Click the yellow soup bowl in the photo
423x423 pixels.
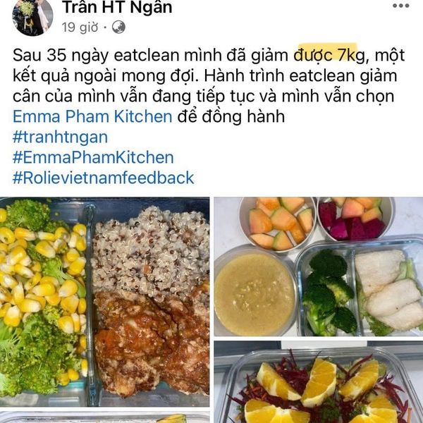tap(255, 293)
